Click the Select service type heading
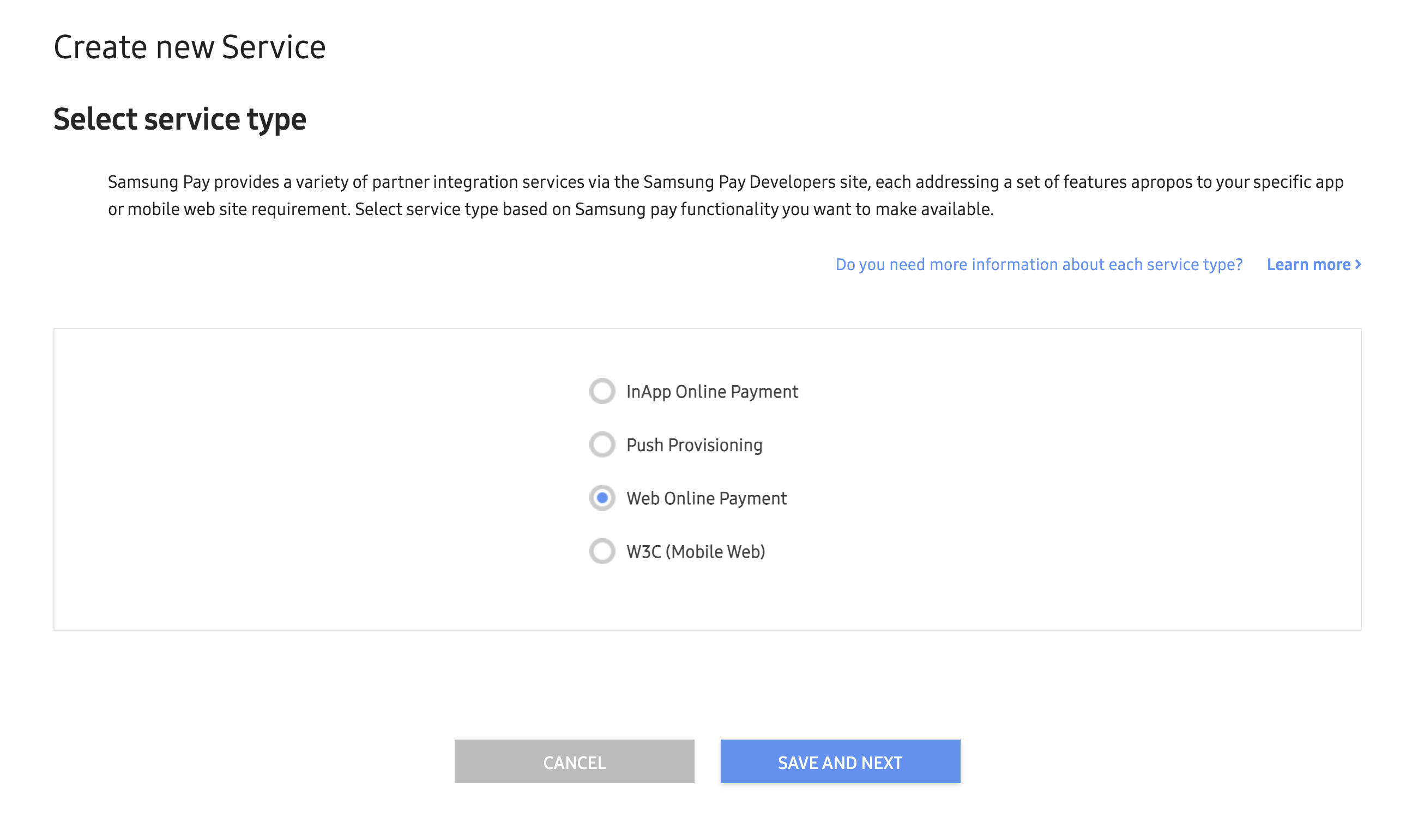Image resolution: width=1424 pixels, height=818 pixels. click(x=180, y=118)
